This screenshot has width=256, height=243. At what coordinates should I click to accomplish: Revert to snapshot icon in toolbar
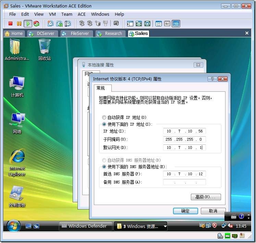coord(59,24)
